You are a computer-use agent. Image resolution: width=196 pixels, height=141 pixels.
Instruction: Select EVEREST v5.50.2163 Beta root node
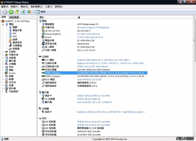click(x=17, y=21)
